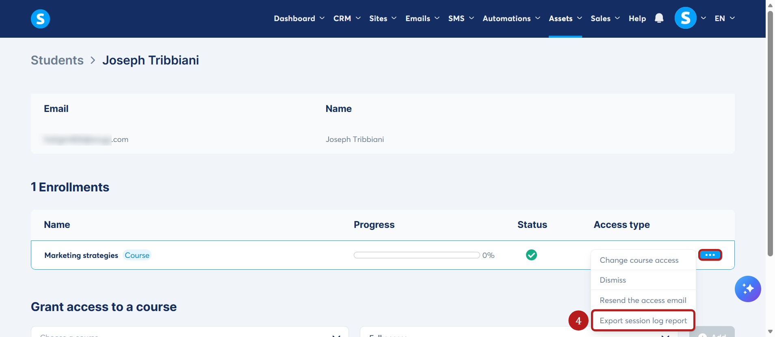Click the Marketing strategies progress bar
Image resolution: width=775 pixels, height=337 pixels.
[x=417, y=255]
